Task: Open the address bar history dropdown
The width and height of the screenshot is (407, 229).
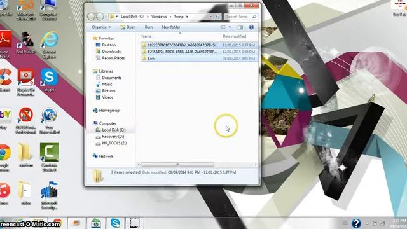Action: [x=210, y=17]
